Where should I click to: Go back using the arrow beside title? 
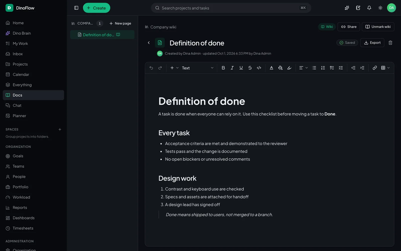[149, 43]
